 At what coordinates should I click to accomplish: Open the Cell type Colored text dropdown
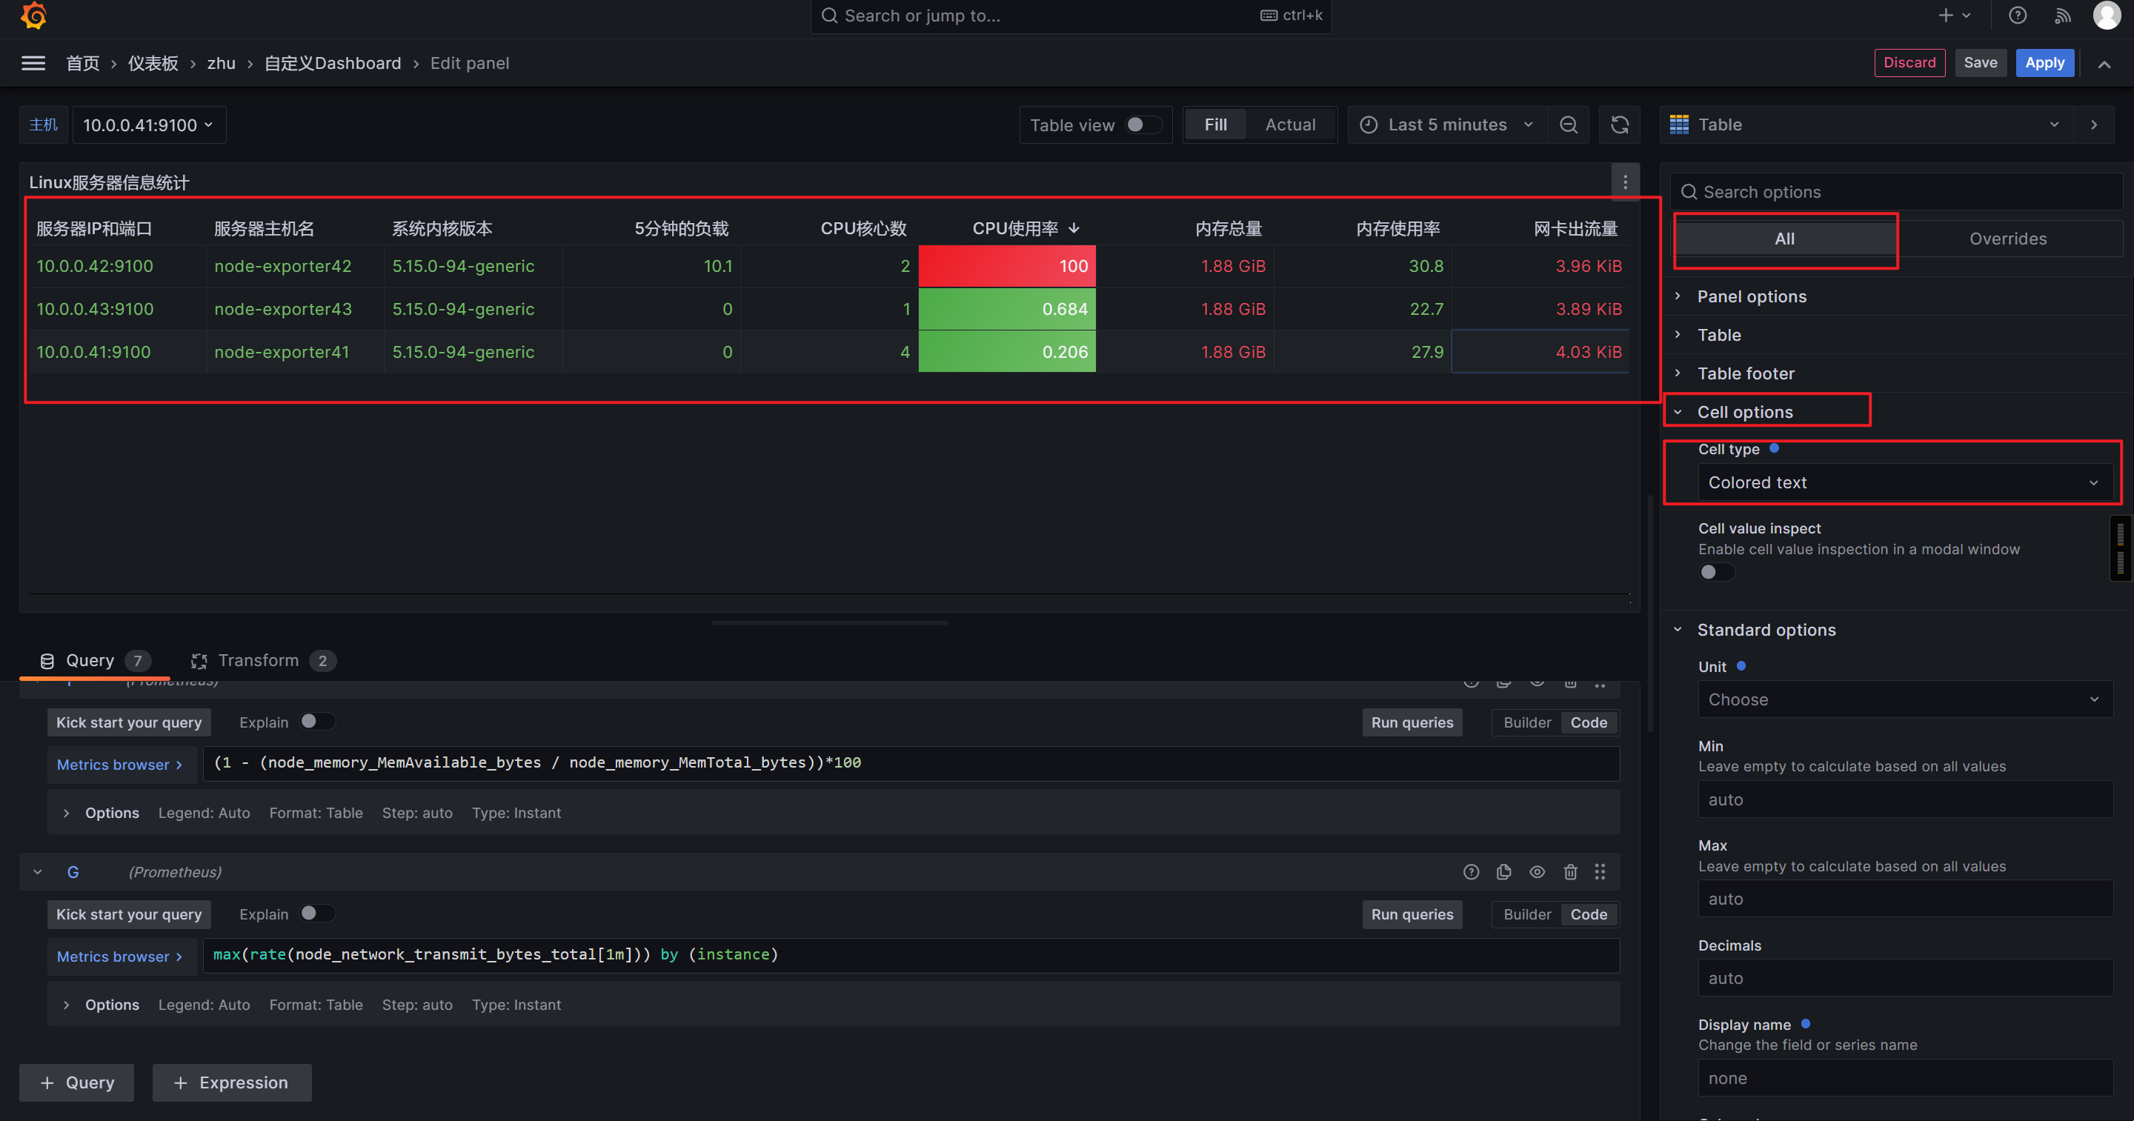point(1904,482)
